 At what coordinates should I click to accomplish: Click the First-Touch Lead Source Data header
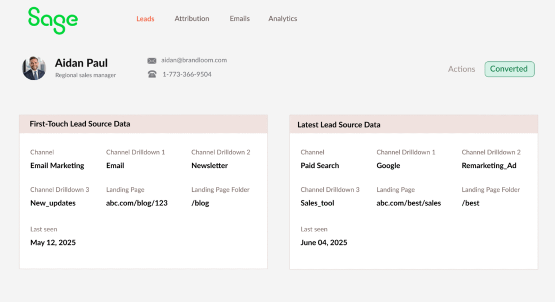(143, 124)
